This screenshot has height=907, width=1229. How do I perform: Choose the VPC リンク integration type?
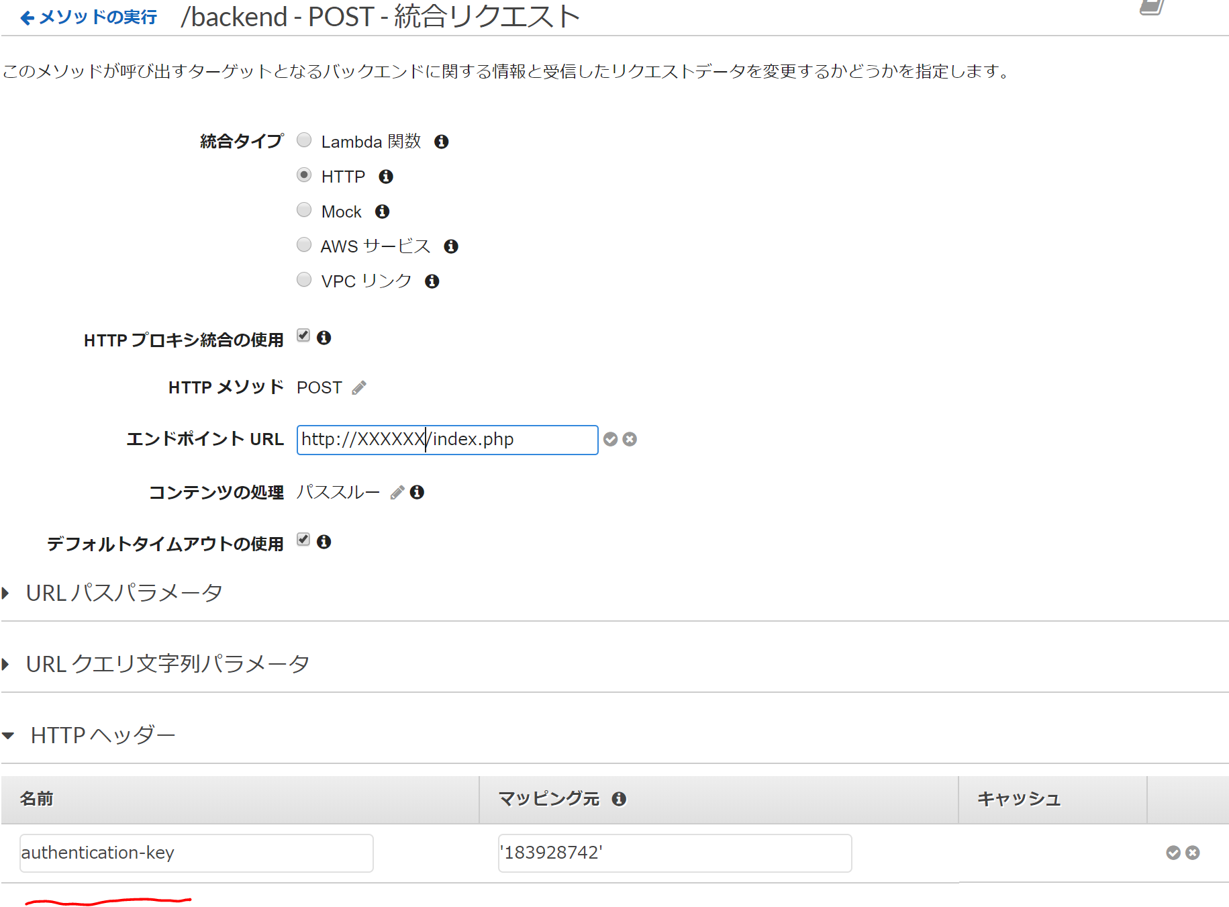coord(304,280)
